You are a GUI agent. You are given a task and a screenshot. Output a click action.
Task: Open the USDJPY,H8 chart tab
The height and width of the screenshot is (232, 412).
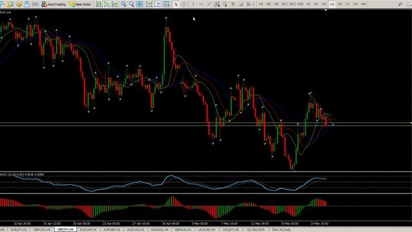click(230, 229)
